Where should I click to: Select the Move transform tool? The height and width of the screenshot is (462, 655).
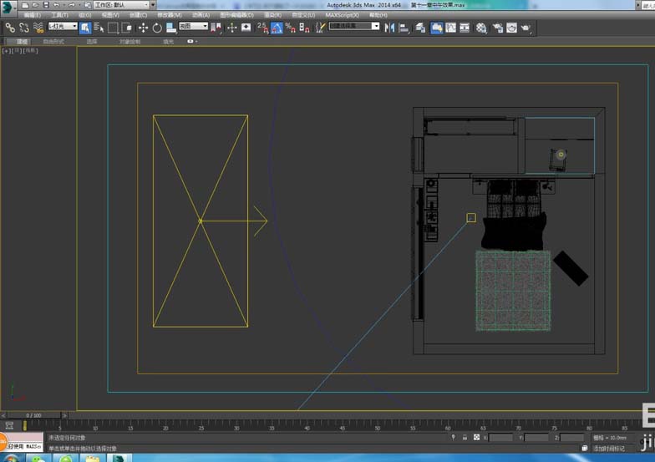pyautogui.click(x=143, y=28)
